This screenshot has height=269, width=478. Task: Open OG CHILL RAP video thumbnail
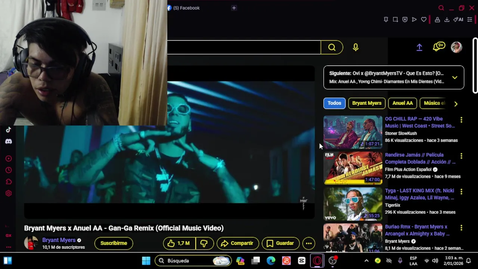(353, 132)
